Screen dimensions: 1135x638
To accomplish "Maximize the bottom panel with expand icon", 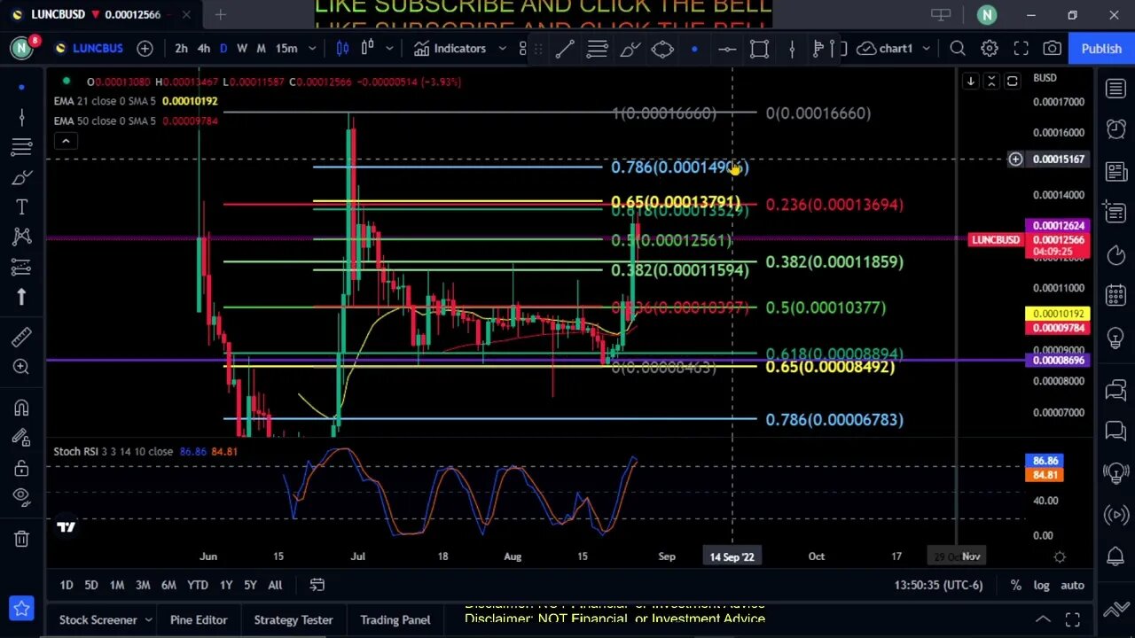I will click(x=1072, y=620).
